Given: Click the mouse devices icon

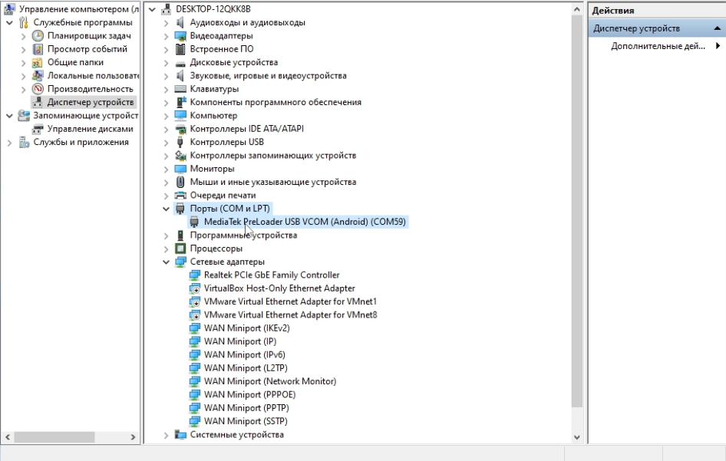Looking at the screenshot, I should (x=180, y=182).
